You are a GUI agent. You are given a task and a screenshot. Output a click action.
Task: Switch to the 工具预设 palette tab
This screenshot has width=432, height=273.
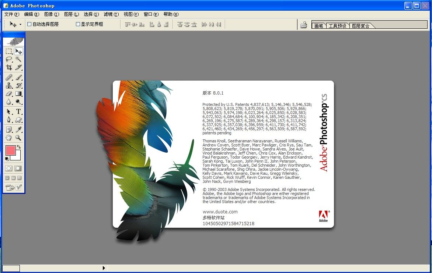338,25
